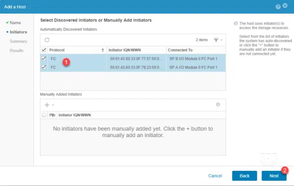Viewport: 294px width, 186px height.
Task: Open the help question mark icon
Action: pos(278,7)
